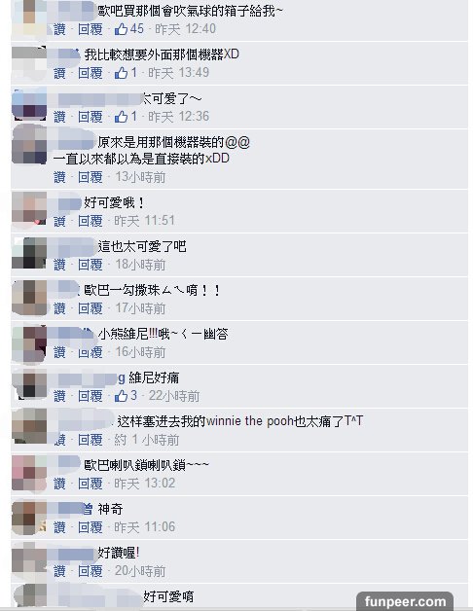Click the funpeer.com watermark
The image size is (473, 611).
(405, 601)
